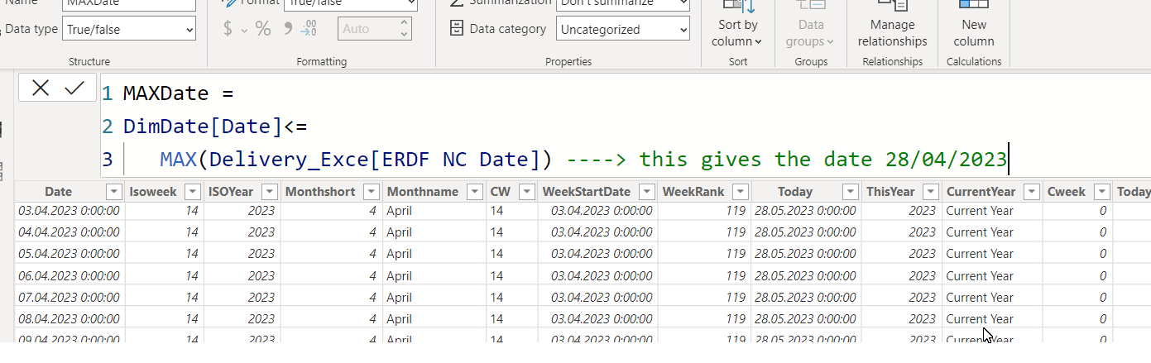This screenshot has height=363, width=1151.
Task: Click formula line 1 'MAXDate ='
Action: [x=180, y=93]
